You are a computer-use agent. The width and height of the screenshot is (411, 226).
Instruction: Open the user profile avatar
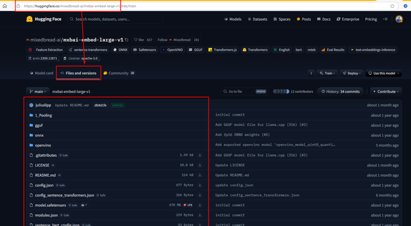tap(399, 19)
